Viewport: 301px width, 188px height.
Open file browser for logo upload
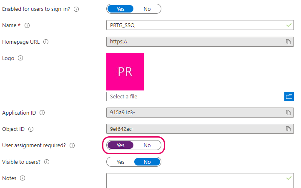289,96
